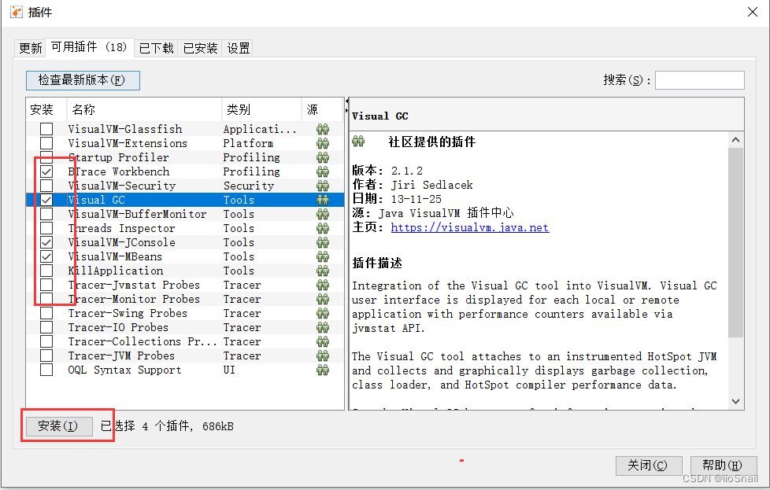Open the 已下载 tab
Image resolution: width=770 pixels, height=490 pixels.
tap(156, 48)
